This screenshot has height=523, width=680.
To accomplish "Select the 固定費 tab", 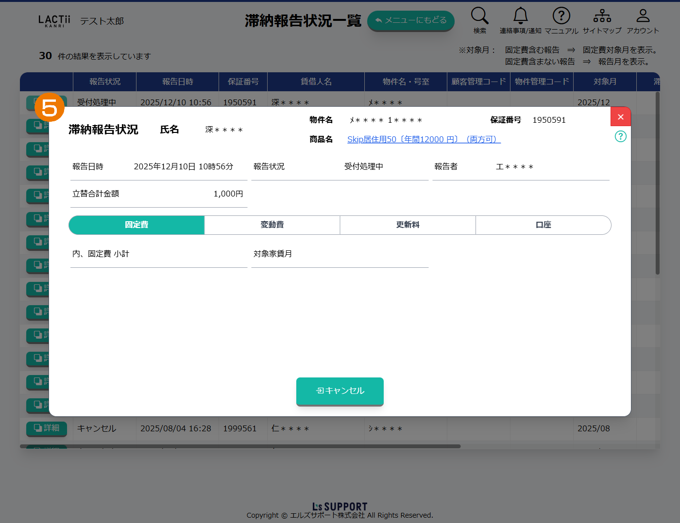I will (136, 225).
